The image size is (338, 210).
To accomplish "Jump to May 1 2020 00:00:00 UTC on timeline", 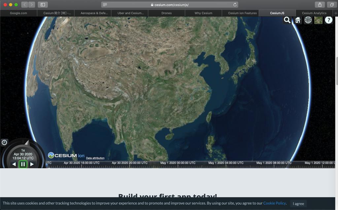I will (x=178, y=163).
